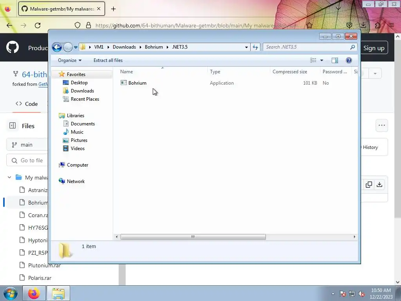
Task: Click the History link on GitHub
Action: click(x=370, y=147)
